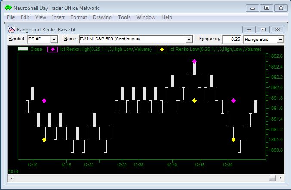291x190 pixels.
Task: Click the 2014 year label
Action: click(x=13, y=171)
